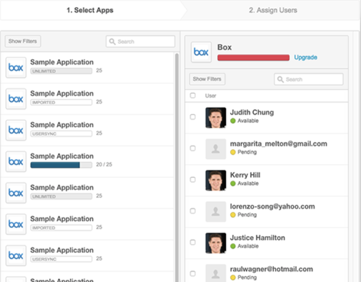The image size is (361, 282).
Task: Click Show Filters above the User list
Action: click(x=207, y=79)
